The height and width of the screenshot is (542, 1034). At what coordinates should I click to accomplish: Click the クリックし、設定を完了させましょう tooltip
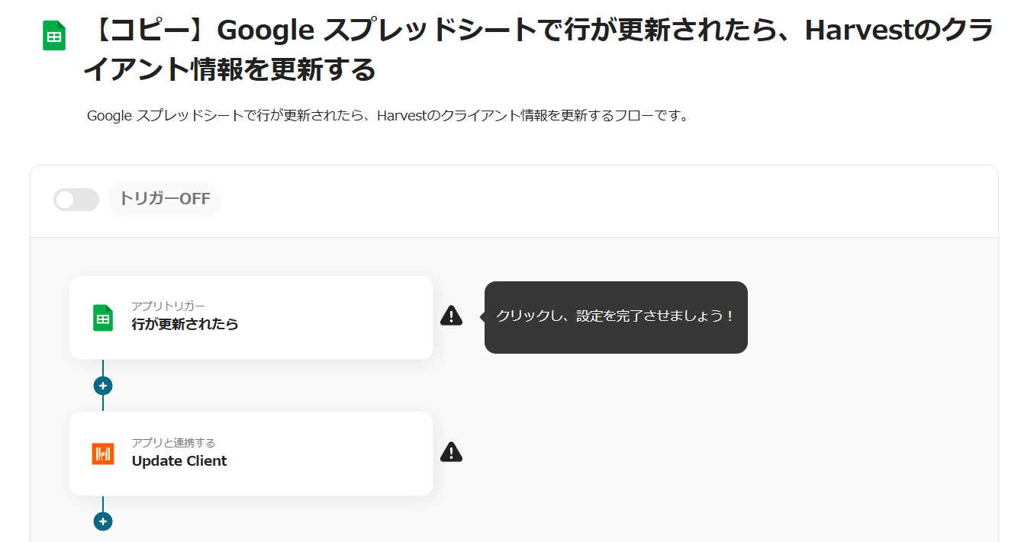point(615,316)
